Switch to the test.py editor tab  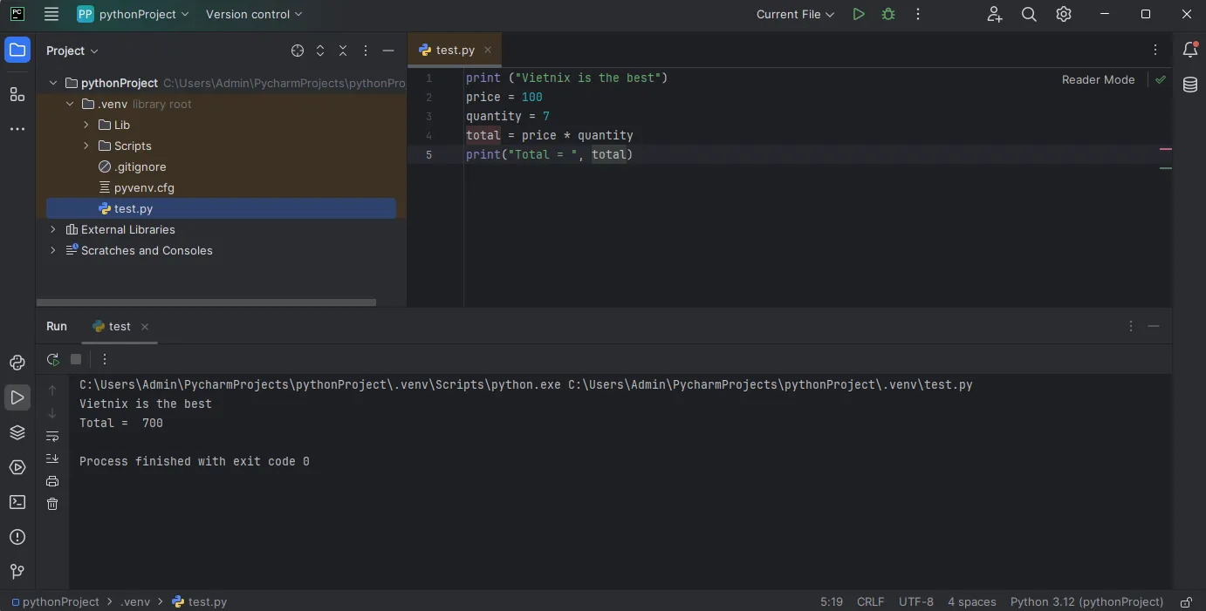click(x=453, y=50)
